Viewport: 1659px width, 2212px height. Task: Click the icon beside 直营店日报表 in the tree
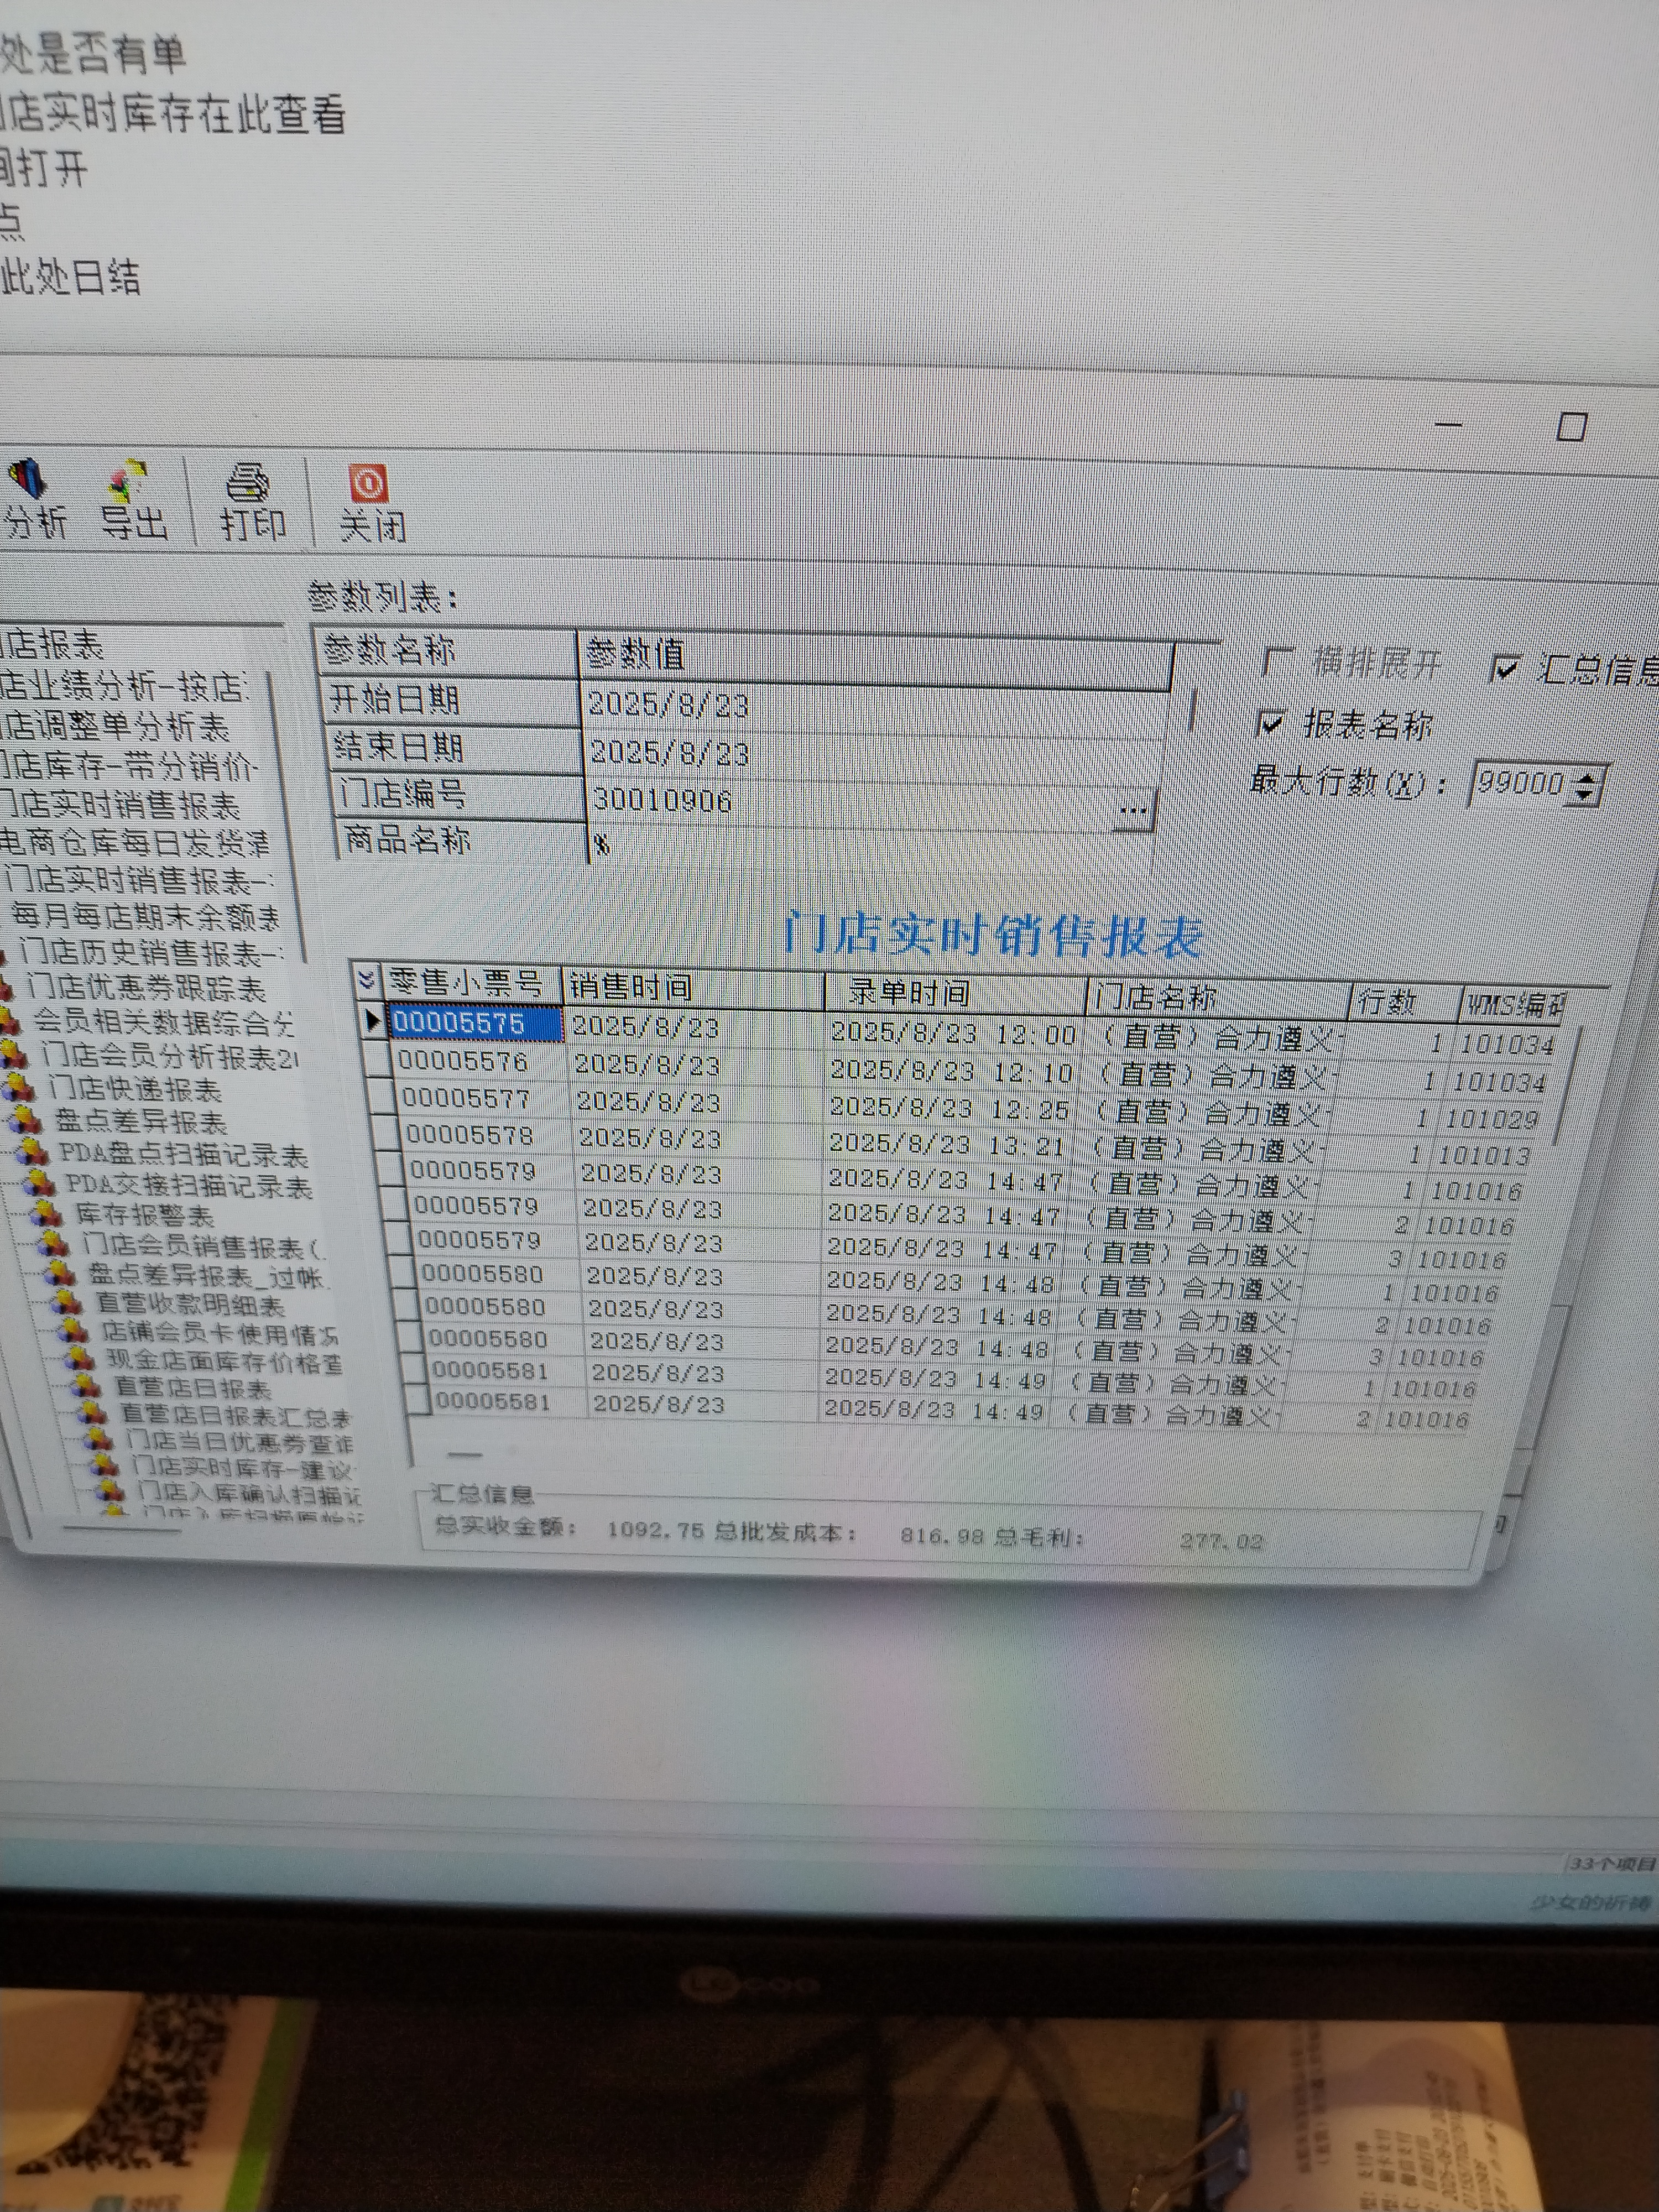point(85,1387)
